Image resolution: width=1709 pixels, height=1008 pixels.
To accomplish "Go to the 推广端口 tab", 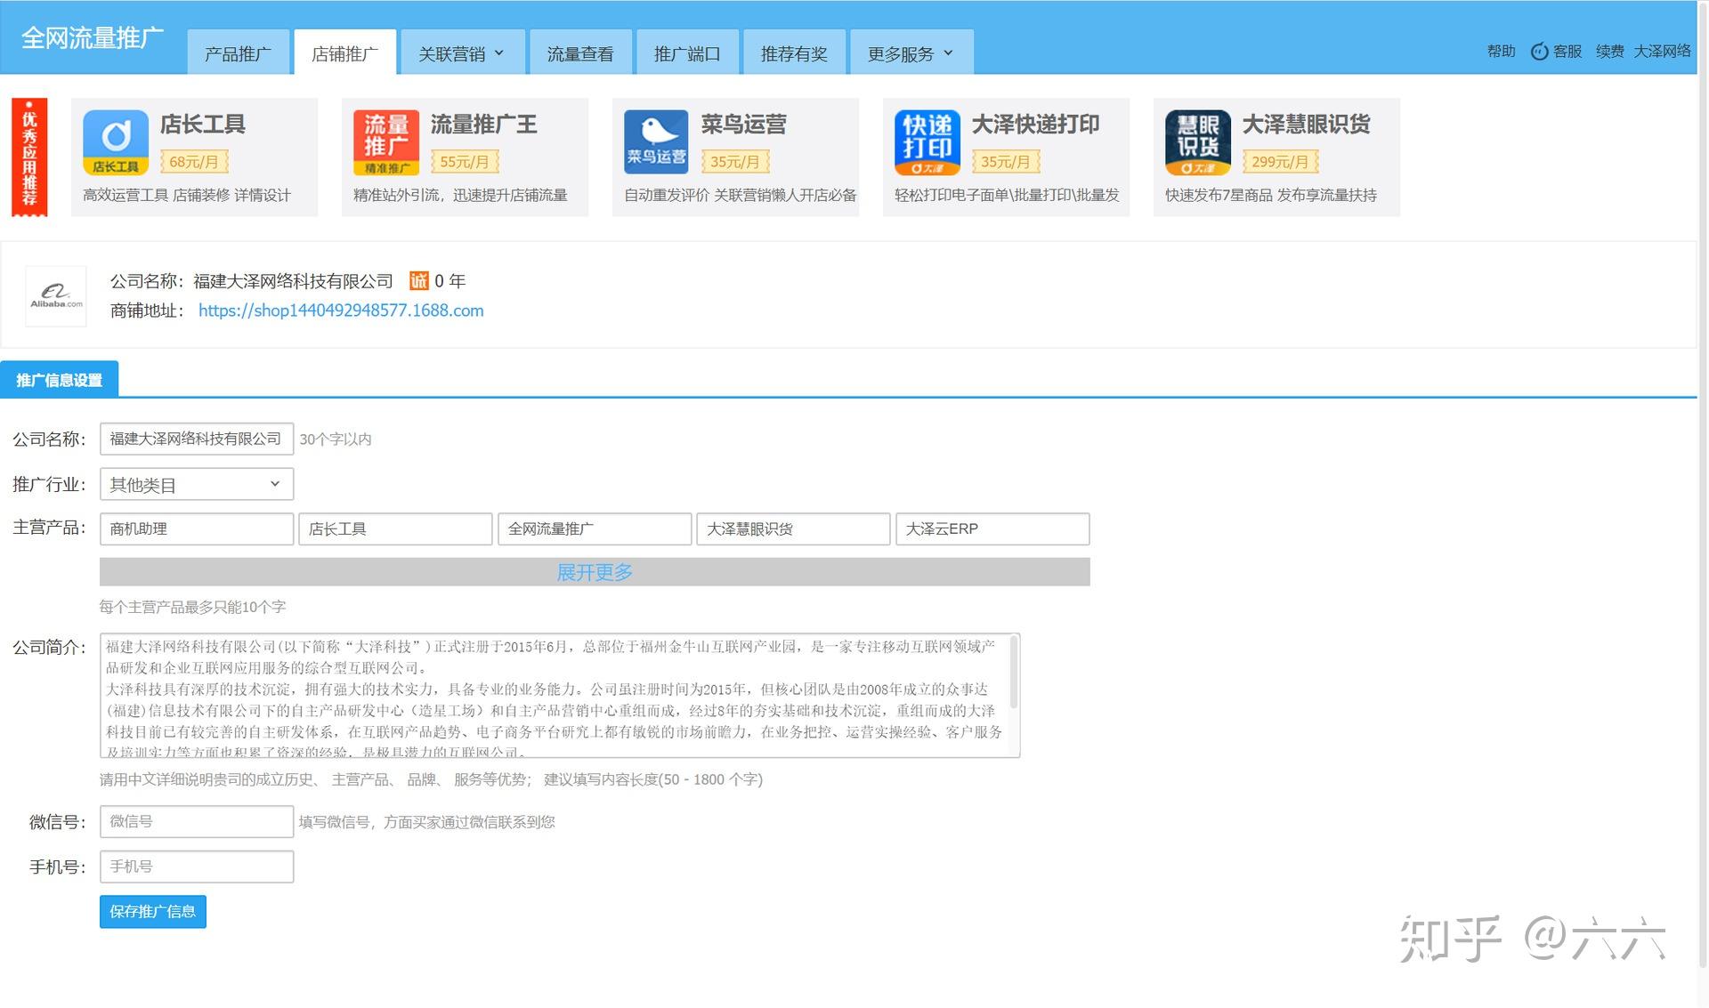I will 687,53.
